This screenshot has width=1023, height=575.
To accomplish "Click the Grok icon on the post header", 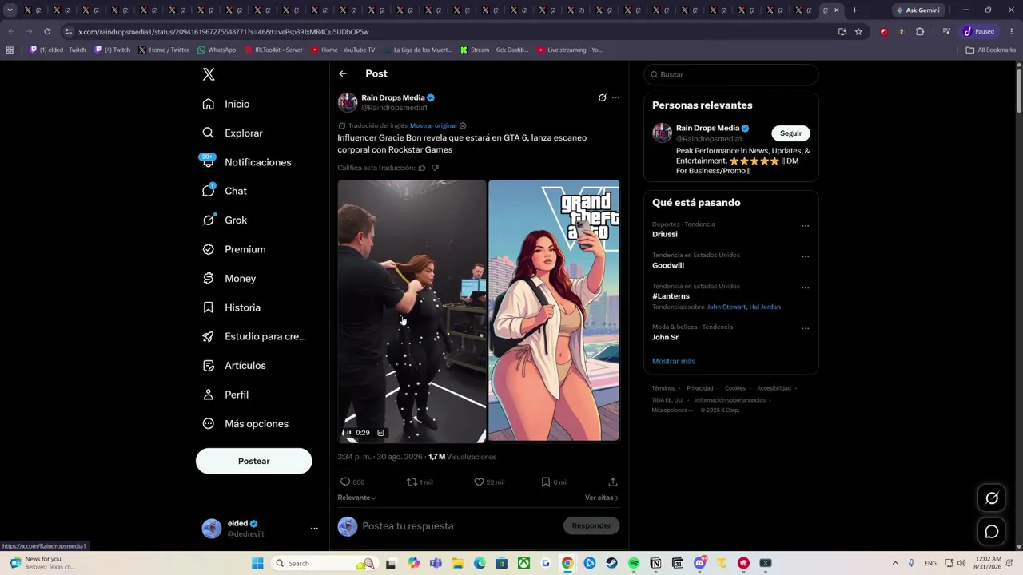I will [x=602, y=98].
